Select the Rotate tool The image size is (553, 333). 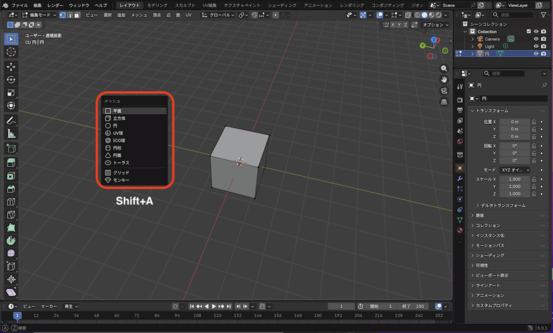point(11,79)
